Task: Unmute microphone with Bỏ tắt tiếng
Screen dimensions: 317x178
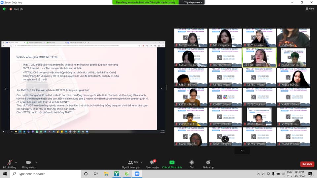Action: pyautogui.click(x=9, y=164)
